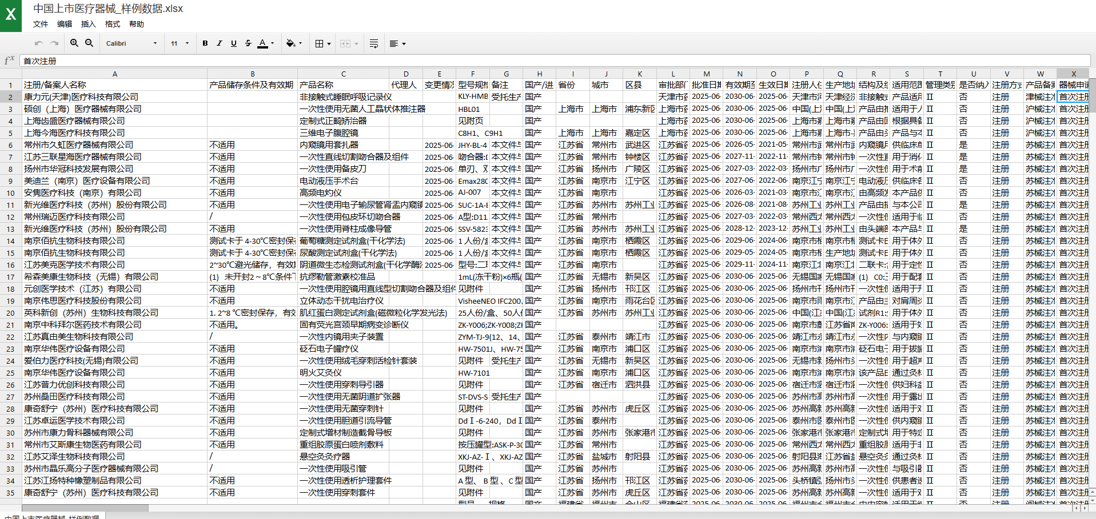Select cell 上海齿盛医疗器械有限公司
This screenshot has height=519, width=1096.
(x=114, y=121)
